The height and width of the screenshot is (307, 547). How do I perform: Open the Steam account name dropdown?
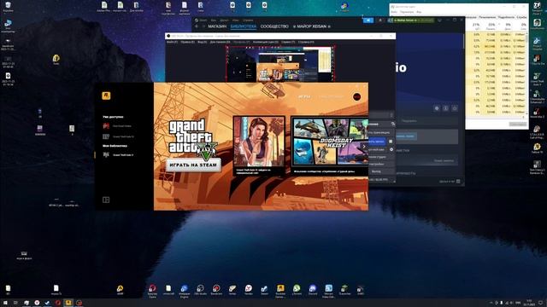(414, 20)
